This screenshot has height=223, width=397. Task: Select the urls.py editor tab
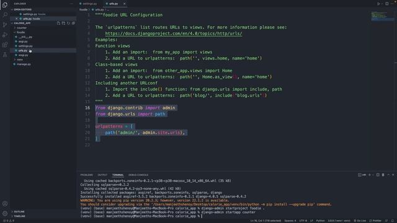tap(113, 4)
